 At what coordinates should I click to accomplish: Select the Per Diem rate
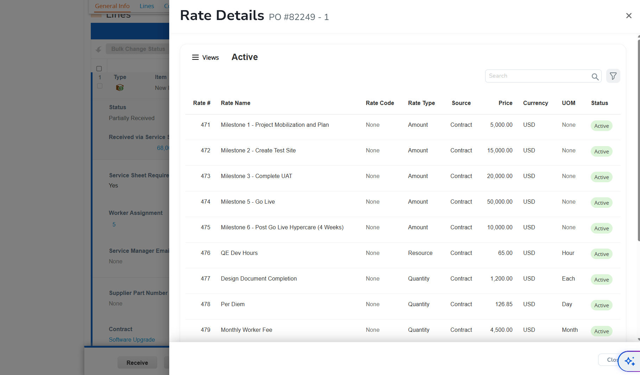pos(233,304)
